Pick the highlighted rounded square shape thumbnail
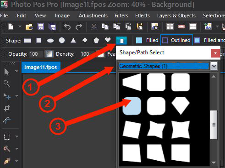Screen dimensions: 225x168 point(132,106)
